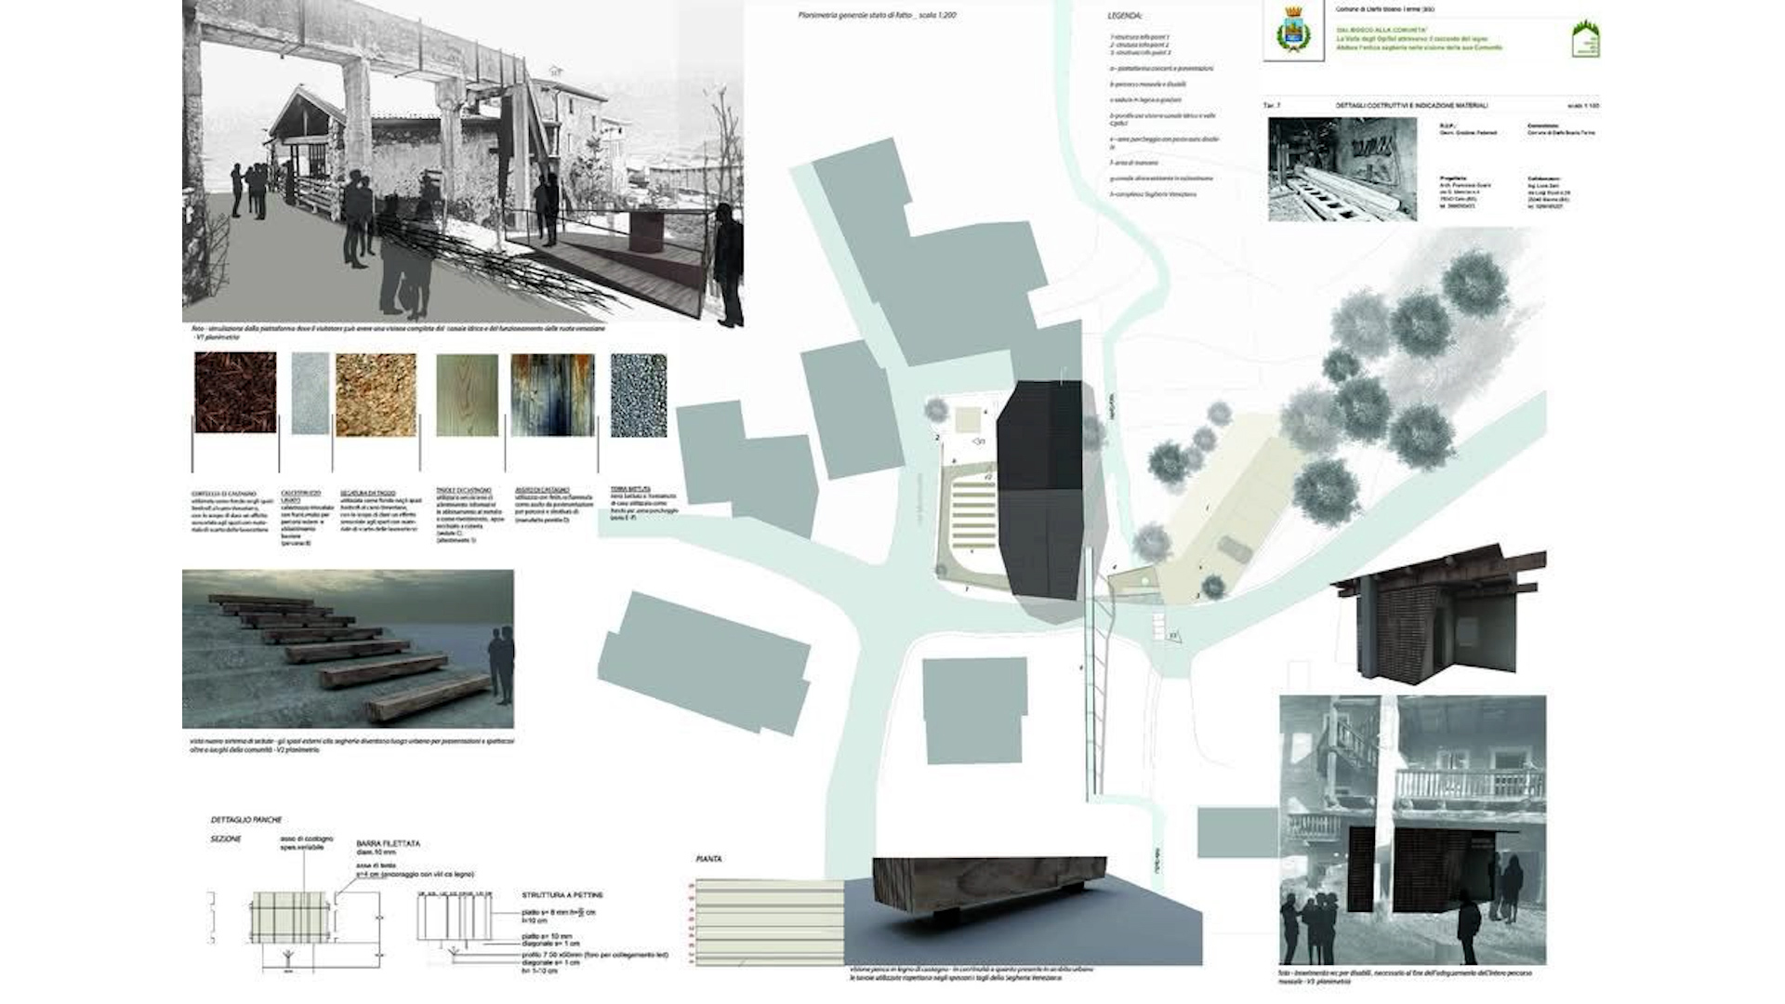1785x1004 pixels.
Task: Click the historic sawmill log photo thumbnail
Action: point(1342,169)
